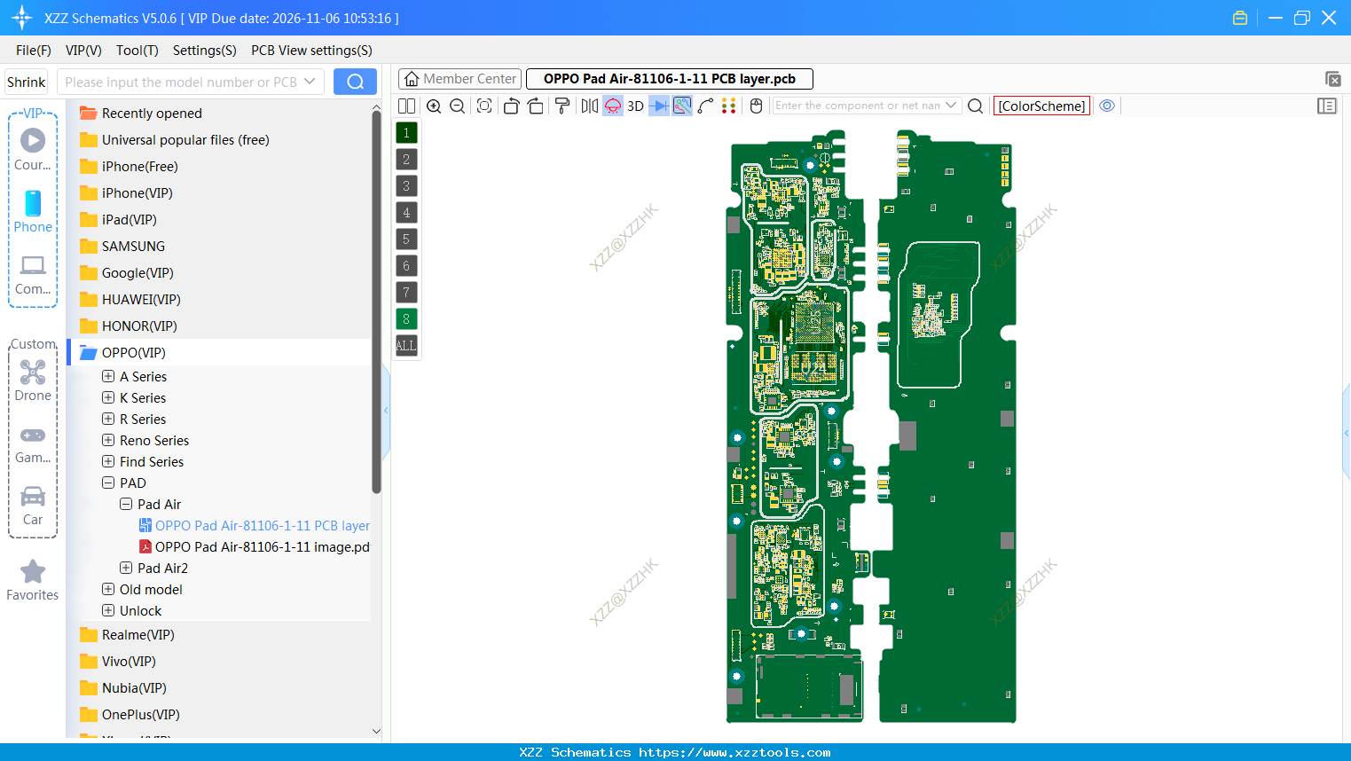The image size is (1351, 761).
Task: Toggle the eye visibility icon near search bar
Action: 1107,106
